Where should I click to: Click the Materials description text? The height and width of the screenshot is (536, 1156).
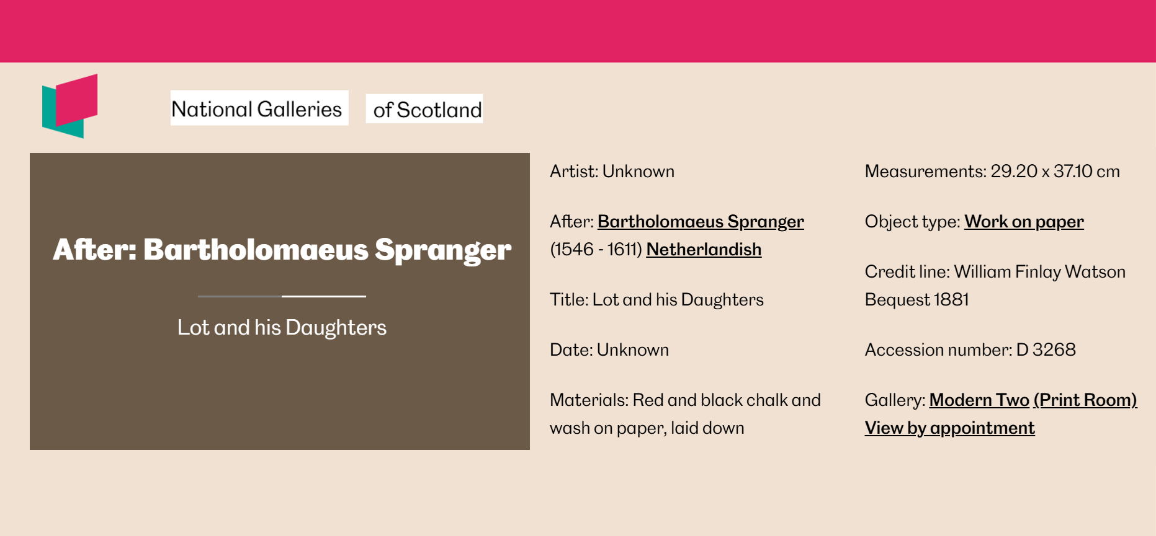tap(685, 414)
